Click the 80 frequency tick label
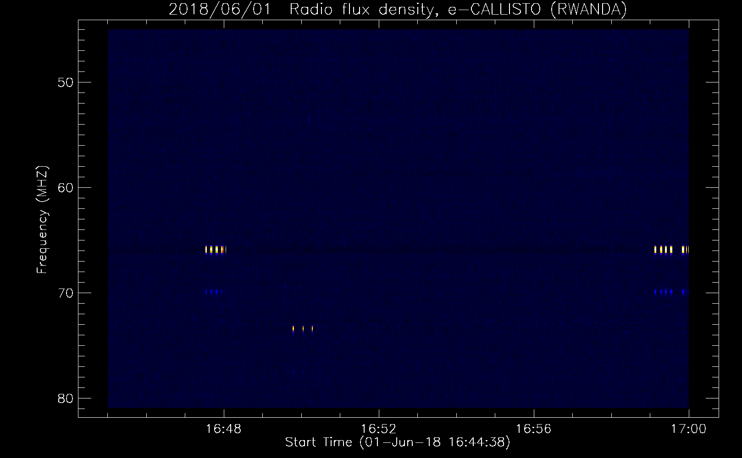 pos(66,398)
